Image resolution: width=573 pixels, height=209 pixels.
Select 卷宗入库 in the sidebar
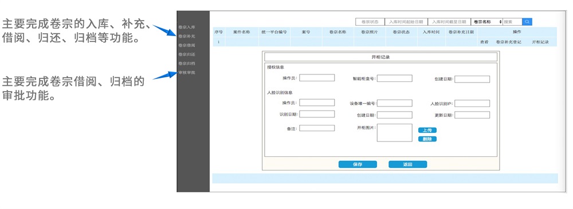[186, 27]
